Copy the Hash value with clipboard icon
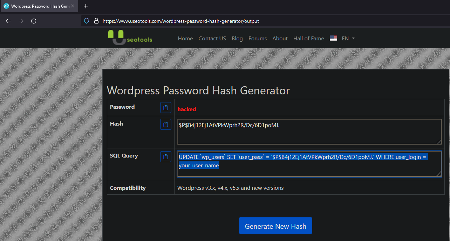The image size is (450, 241). pos(166,124)
